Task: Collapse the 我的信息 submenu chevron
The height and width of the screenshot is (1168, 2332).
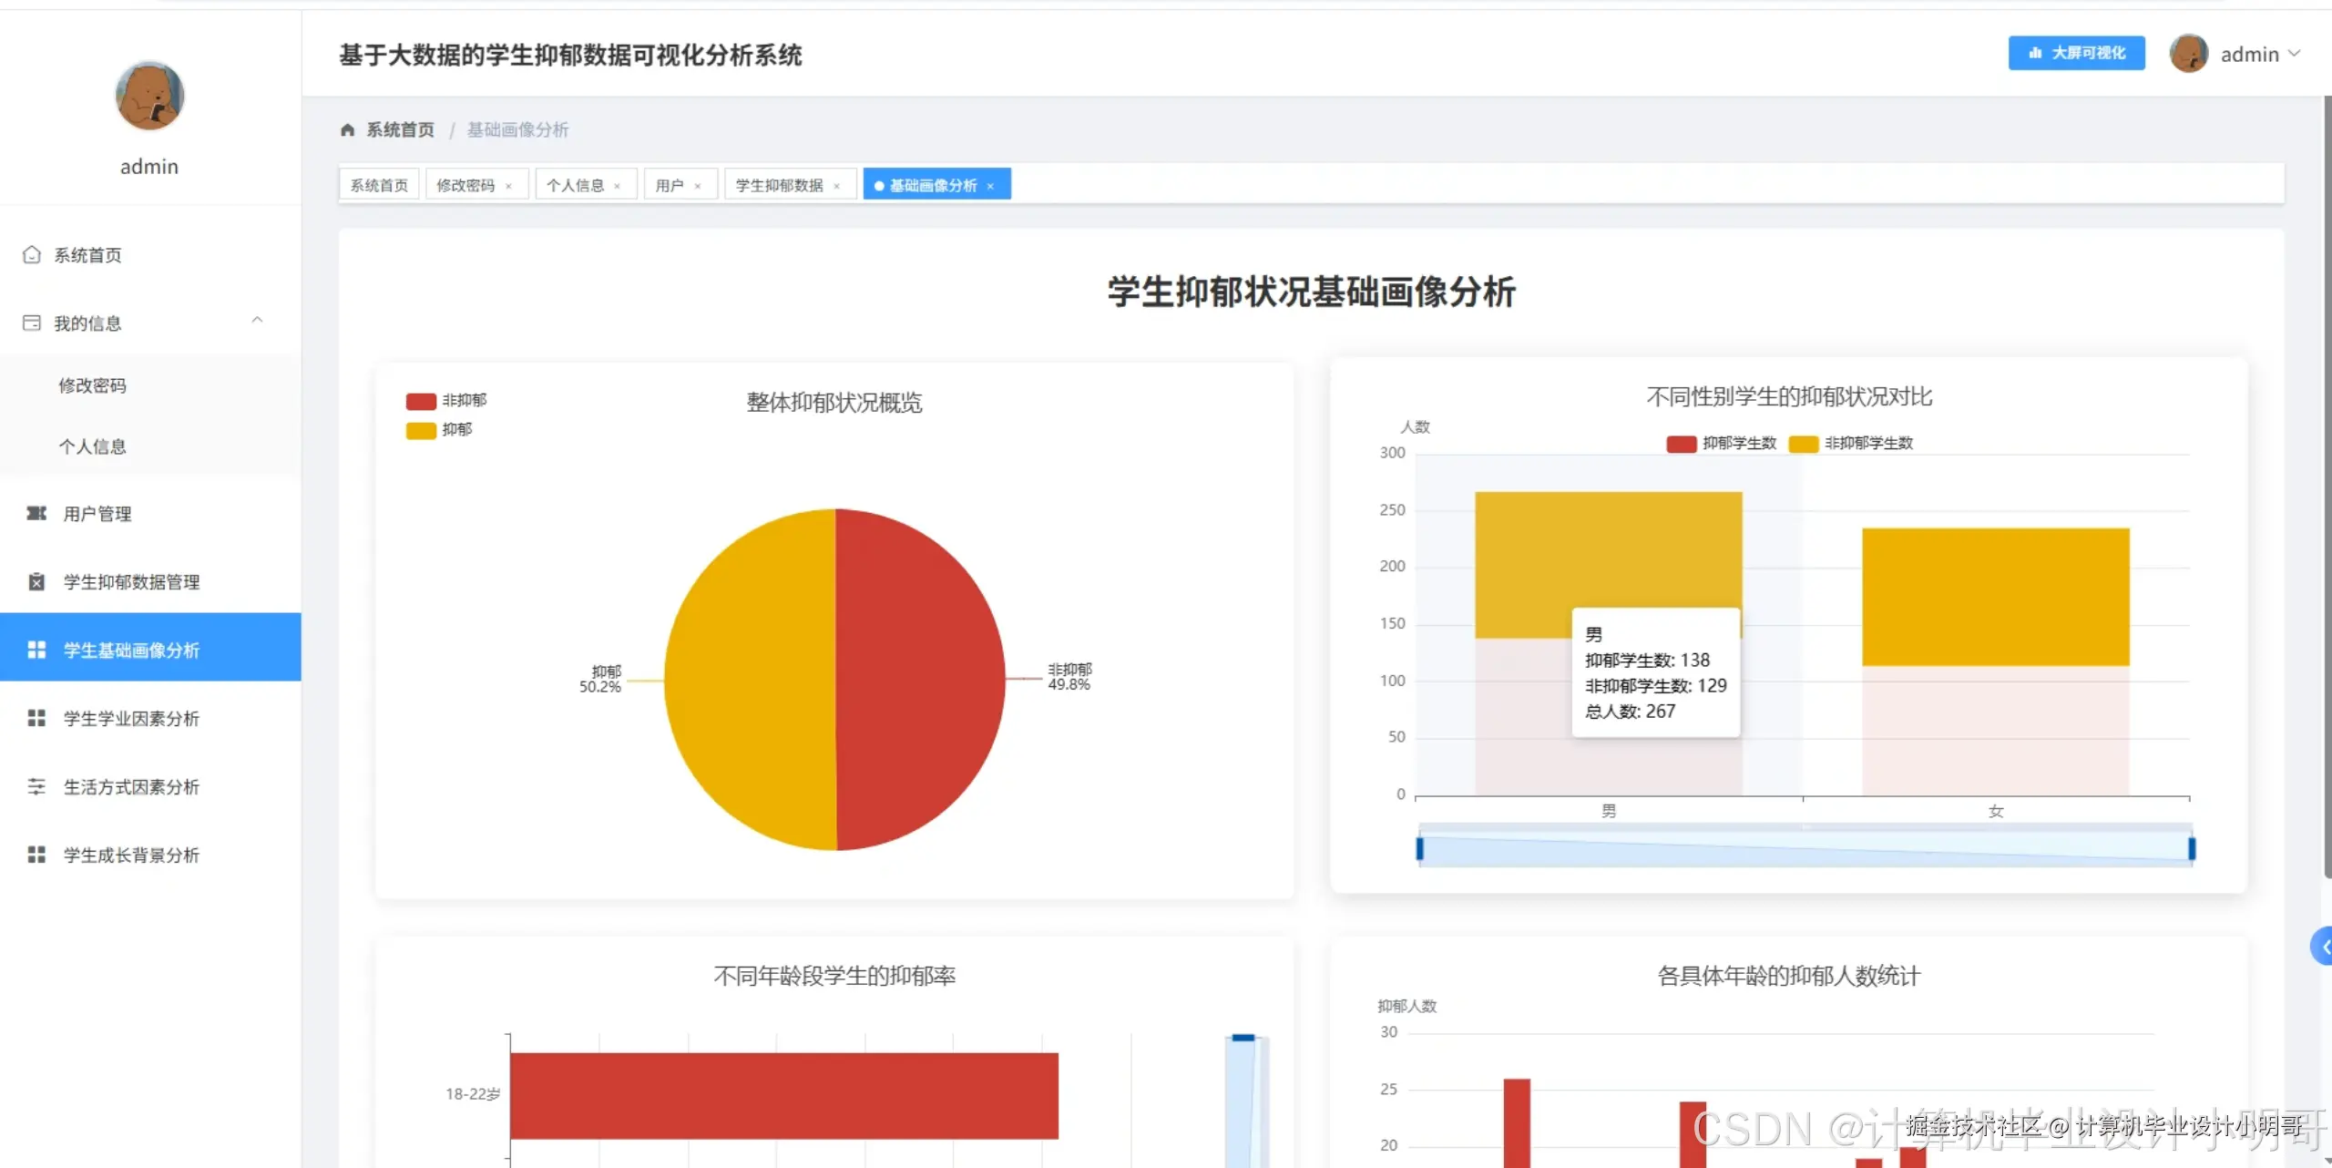Action: (257, 321)
